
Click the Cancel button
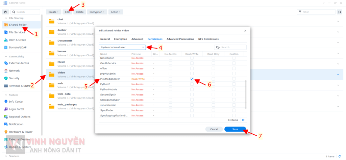click(214, 129)
